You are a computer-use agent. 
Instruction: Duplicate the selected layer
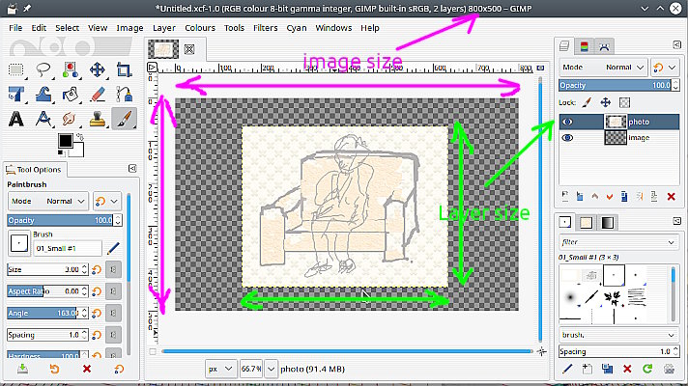(624, 197)
